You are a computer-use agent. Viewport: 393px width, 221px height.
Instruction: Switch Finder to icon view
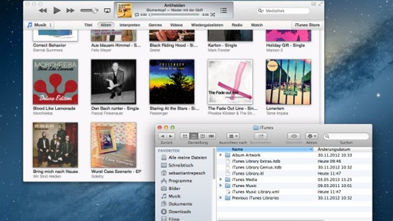click(185, 136)
